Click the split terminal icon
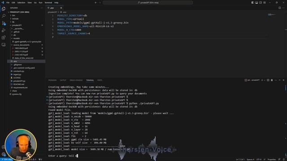 click(x=268, y=80)
